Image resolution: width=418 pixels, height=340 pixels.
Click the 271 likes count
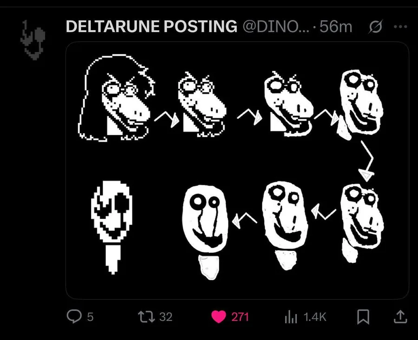(x=240, y=317)
